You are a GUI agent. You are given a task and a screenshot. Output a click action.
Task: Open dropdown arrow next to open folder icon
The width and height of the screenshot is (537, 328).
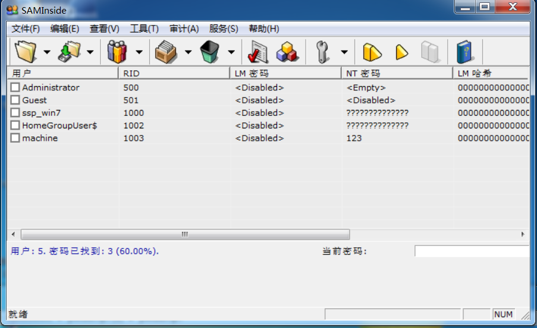[47, 52]
